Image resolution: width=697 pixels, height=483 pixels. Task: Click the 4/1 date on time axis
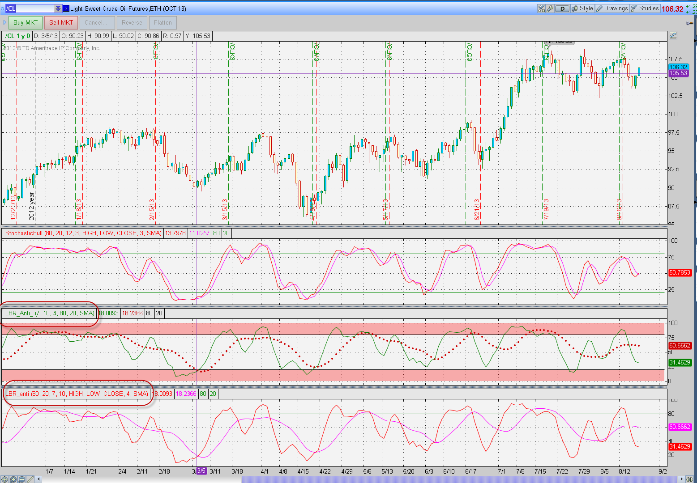click(x=265, y=471)
